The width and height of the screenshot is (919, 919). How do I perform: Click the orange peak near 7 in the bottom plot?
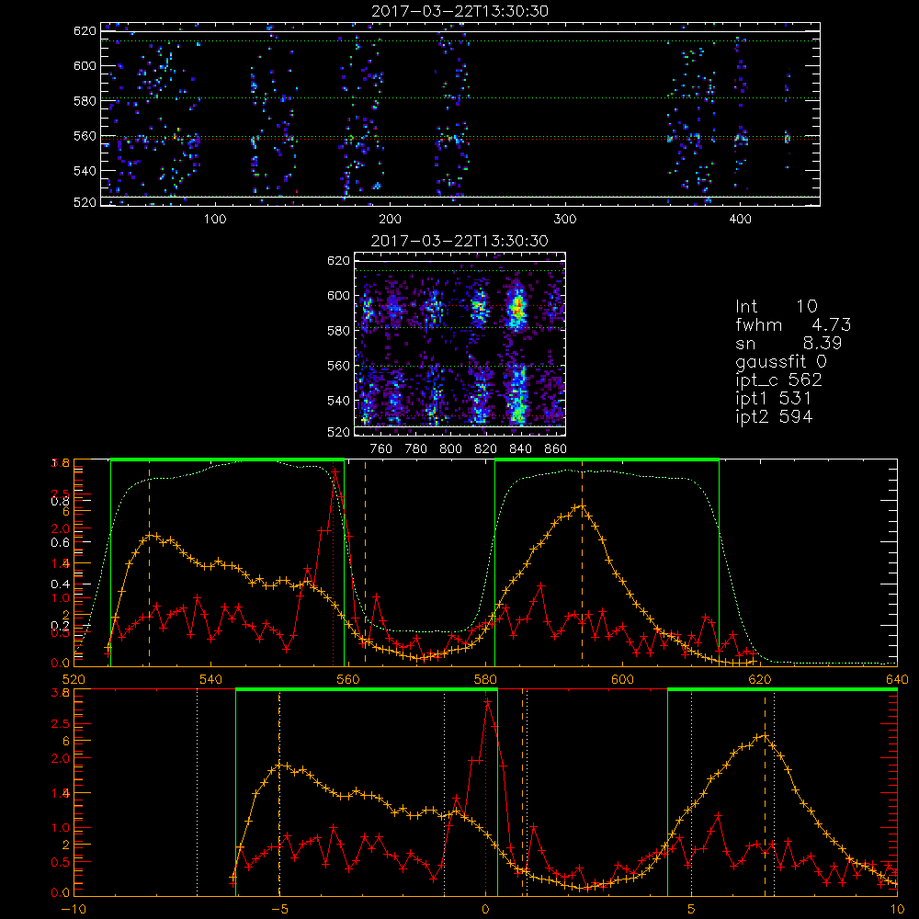point(765,735)
